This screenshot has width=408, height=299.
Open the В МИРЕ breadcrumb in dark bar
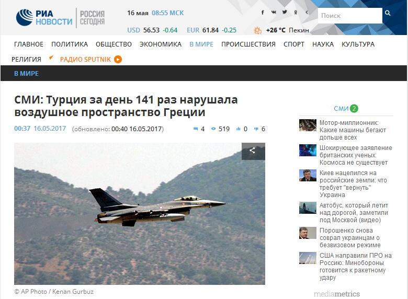[x=26, y=74]
